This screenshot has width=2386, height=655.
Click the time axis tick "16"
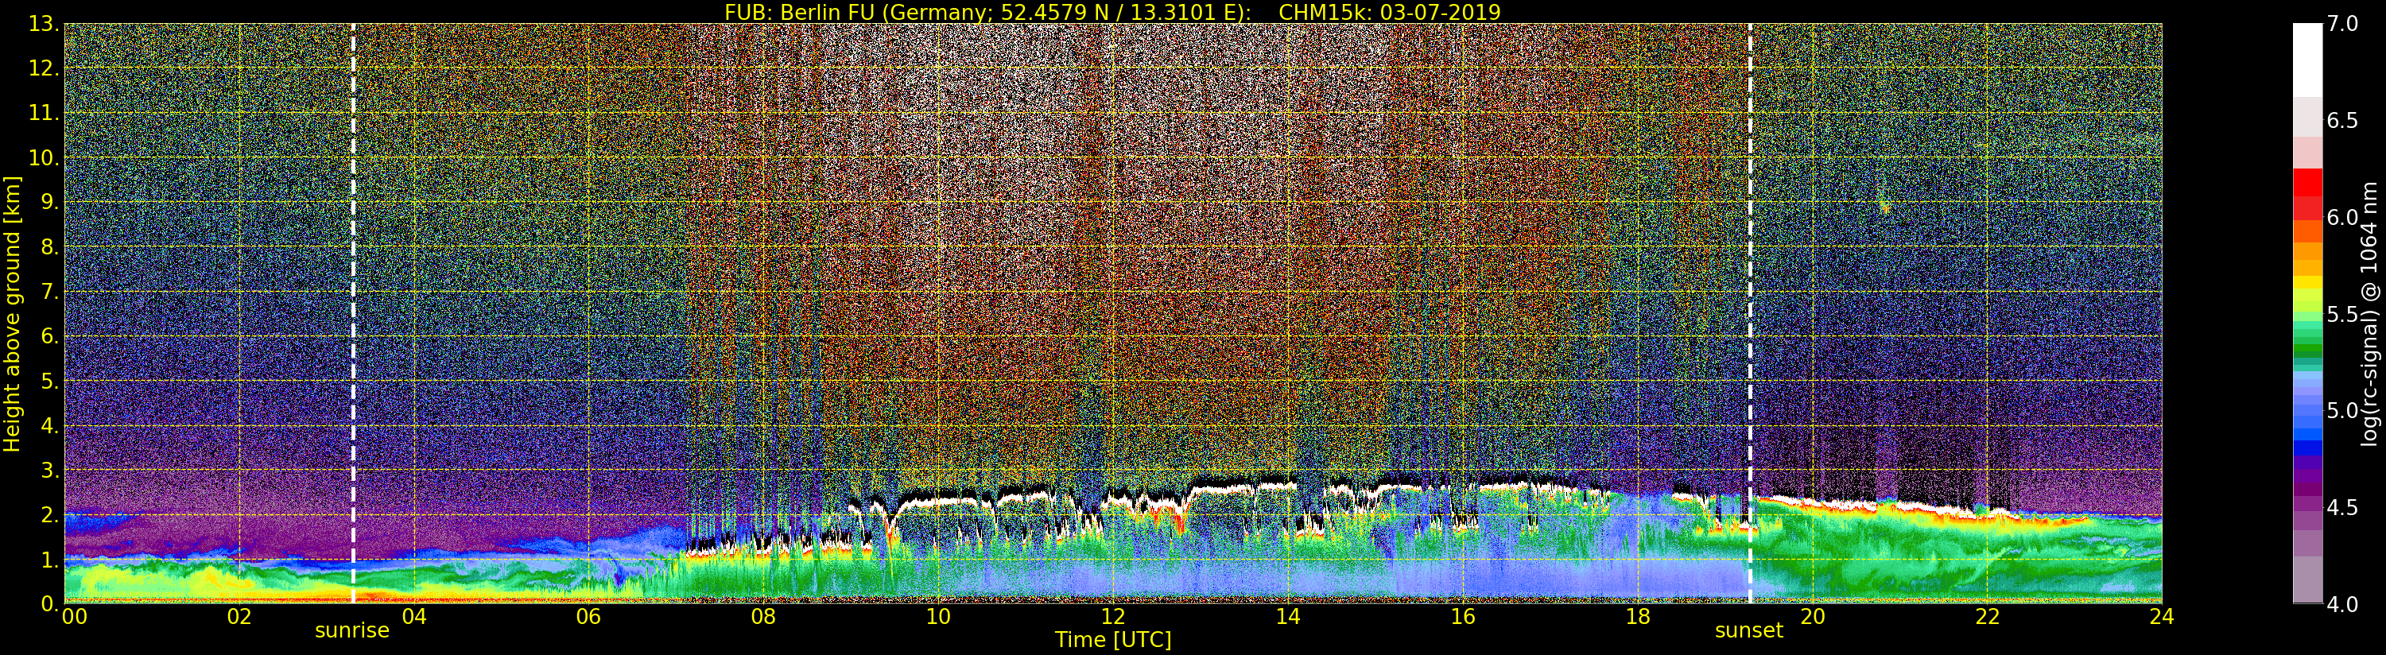[1463, 617]
